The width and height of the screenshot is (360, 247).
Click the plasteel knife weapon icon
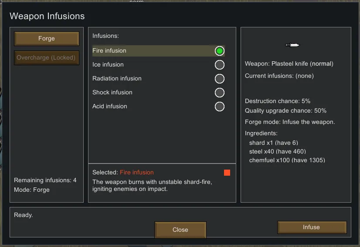coord(293,45)
